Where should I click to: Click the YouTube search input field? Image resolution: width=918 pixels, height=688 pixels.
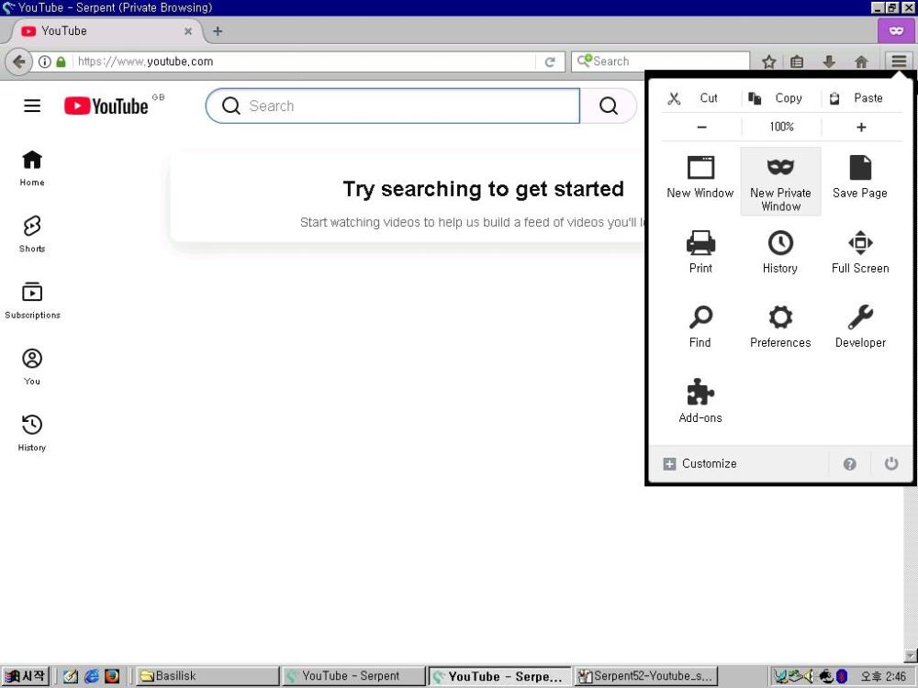click(x=404, y=105)
